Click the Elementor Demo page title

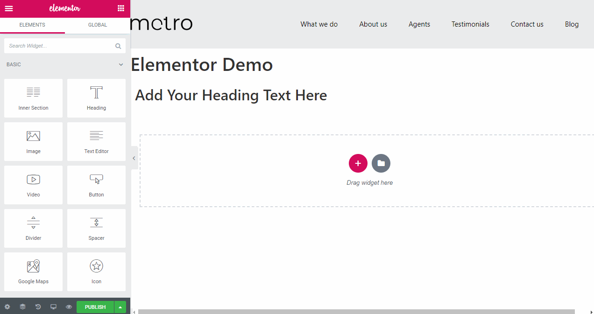click(202, 64)
